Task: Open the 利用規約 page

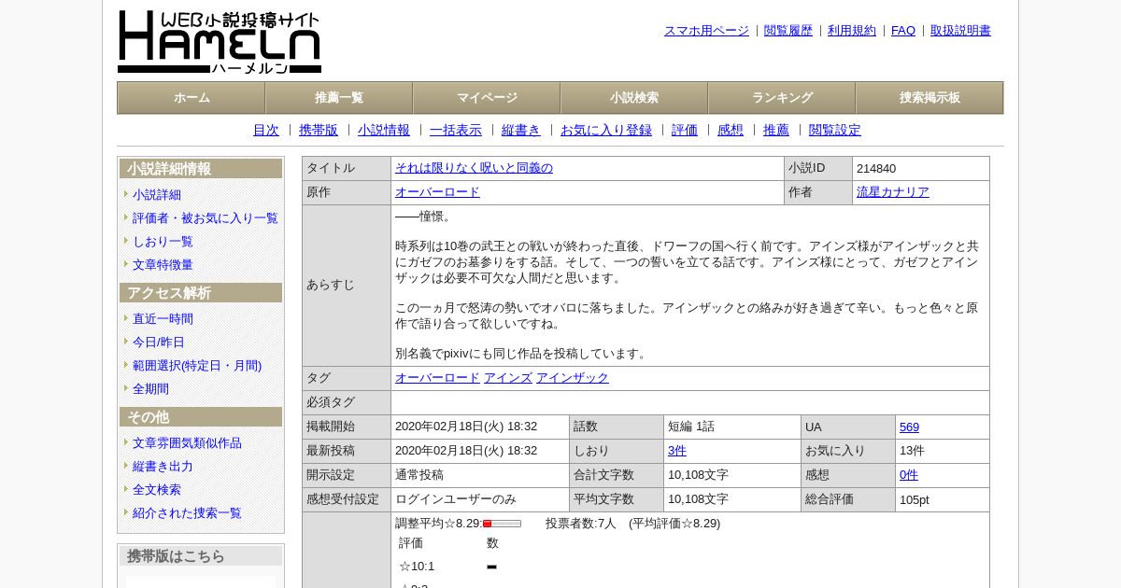Action: [x=852, y=31]
